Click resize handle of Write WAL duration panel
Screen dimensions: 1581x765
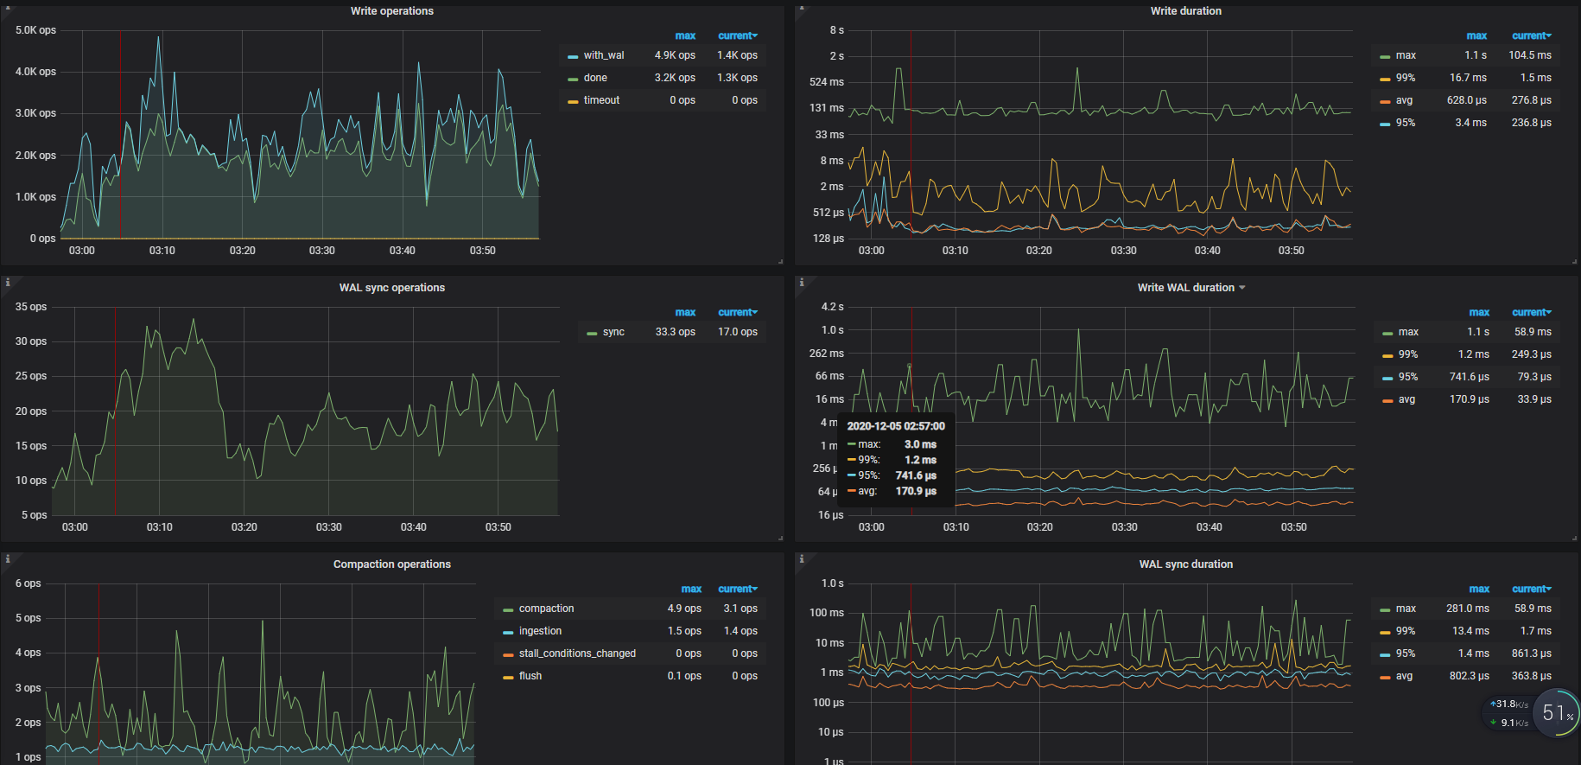[1575, 538]
